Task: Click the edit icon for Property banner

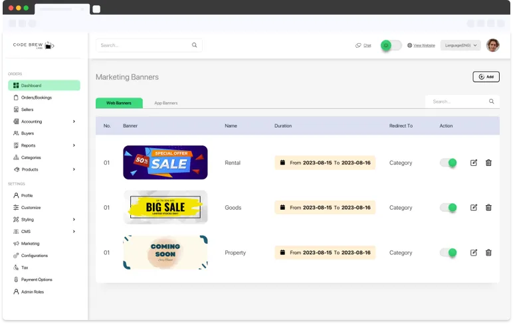Action: [x=474, y=252]
